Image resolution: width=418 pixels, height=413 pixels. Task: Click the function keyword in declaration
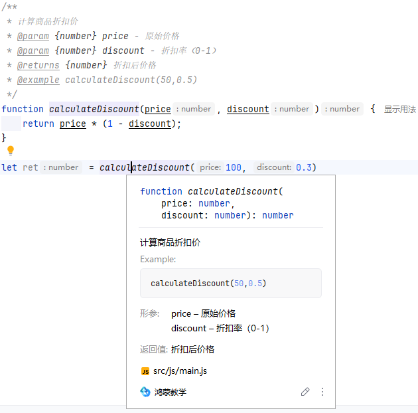click(23, 109)
